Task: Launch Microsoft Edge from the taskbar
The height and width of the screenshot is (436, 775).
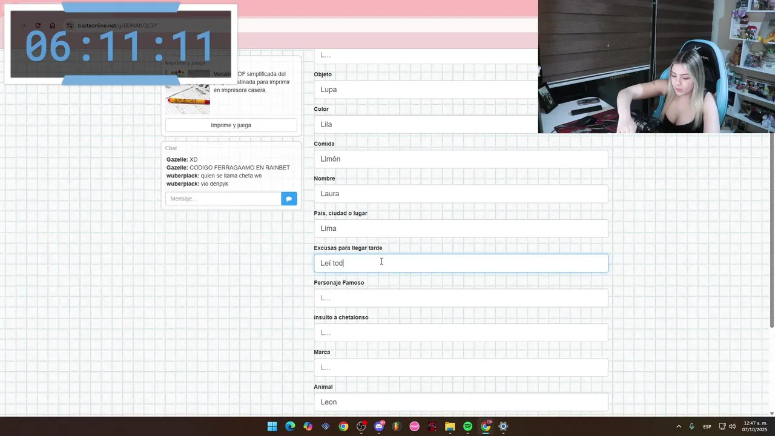Action: [290, 426]
